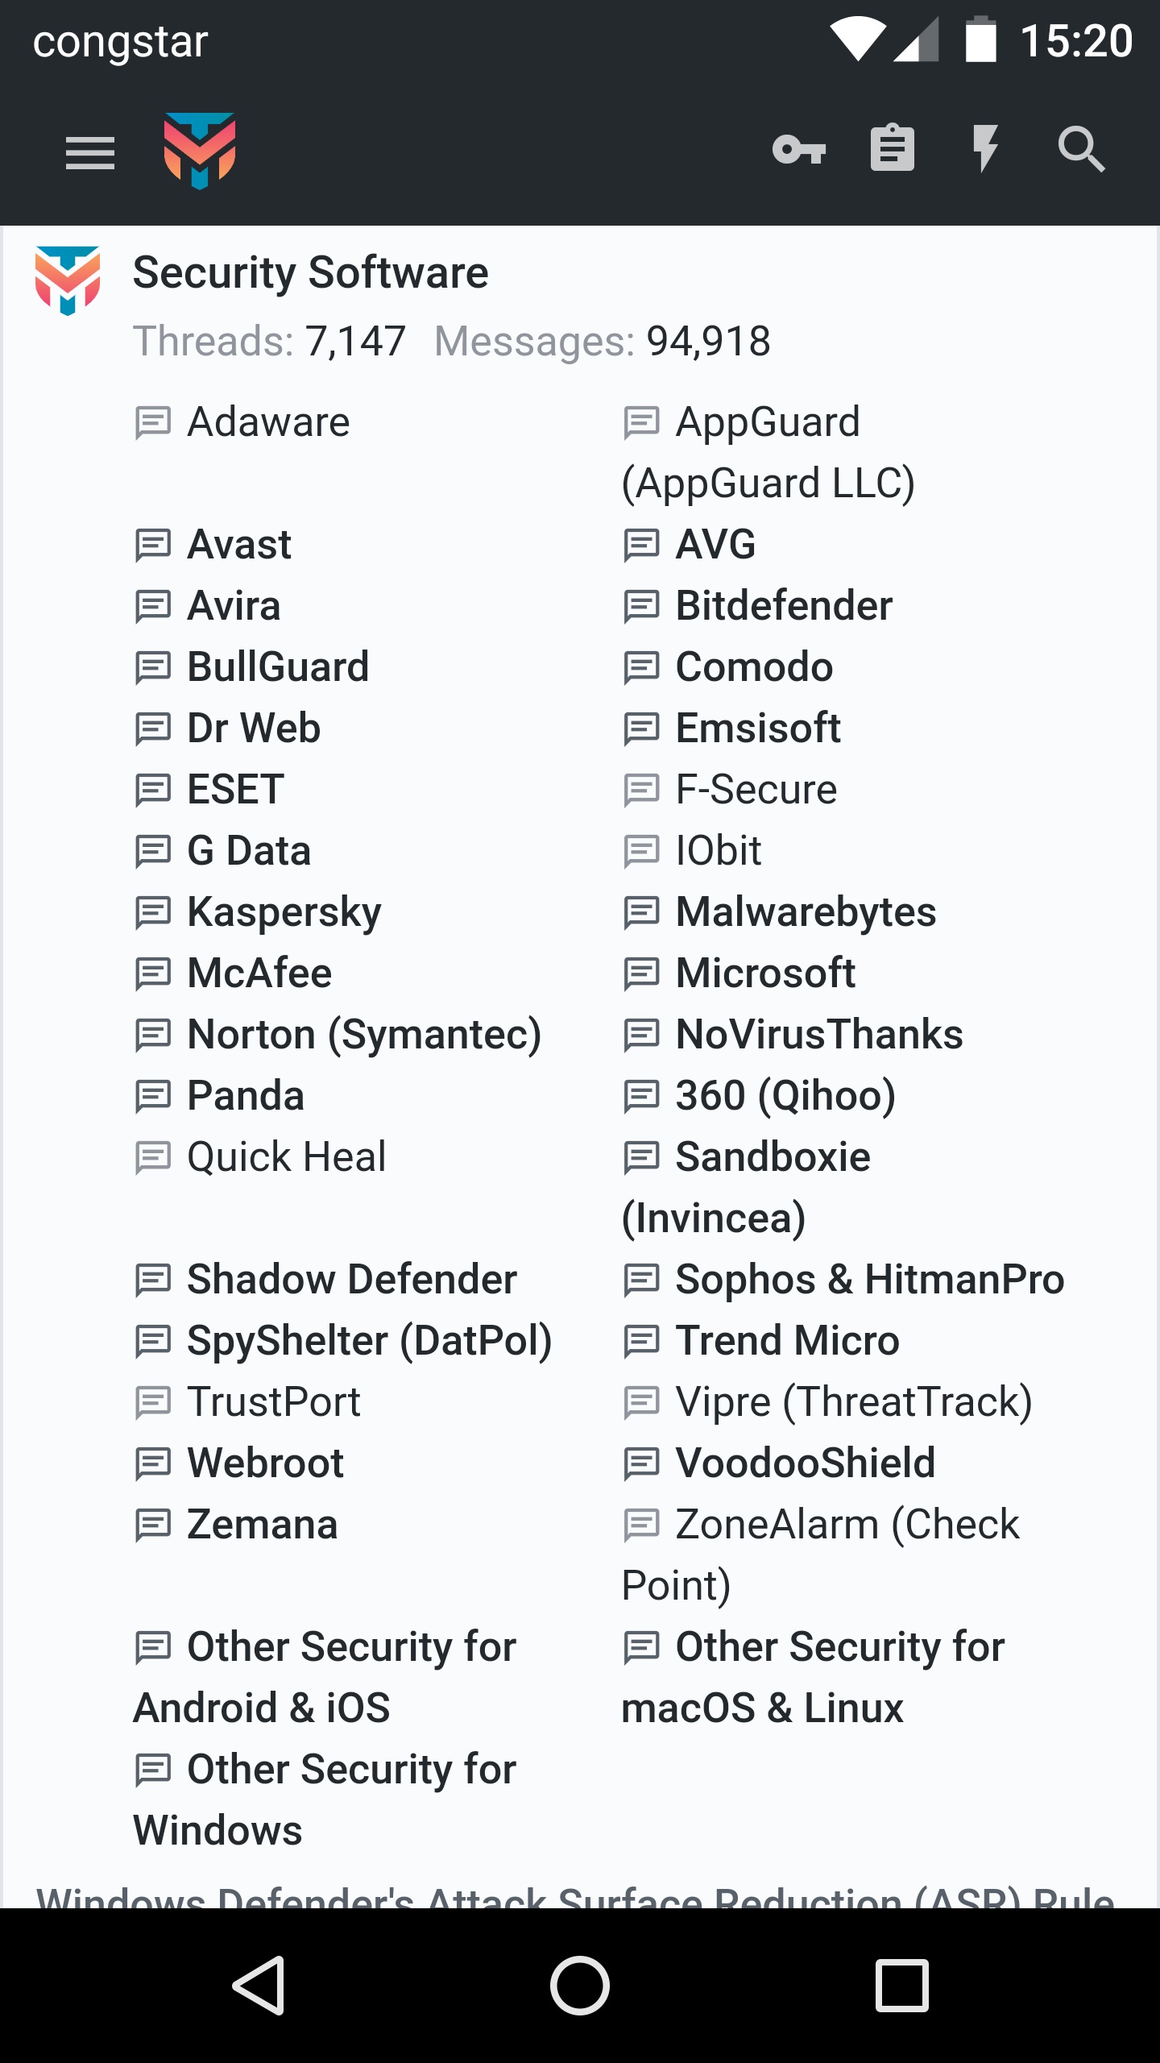This screenshot has width=1160, height=2063.
Task: Open the Kaspersky subforum
Action: 284,912
